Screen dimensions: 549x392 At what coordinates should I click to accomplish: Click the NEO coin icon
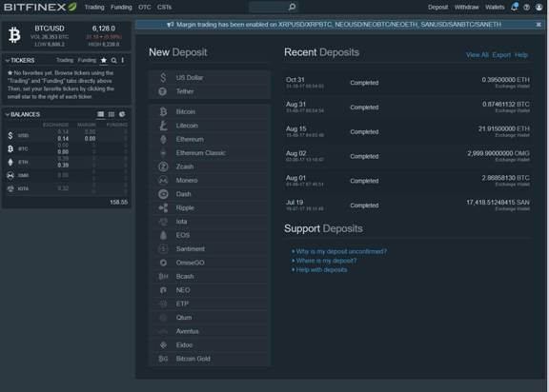point(163,290)
